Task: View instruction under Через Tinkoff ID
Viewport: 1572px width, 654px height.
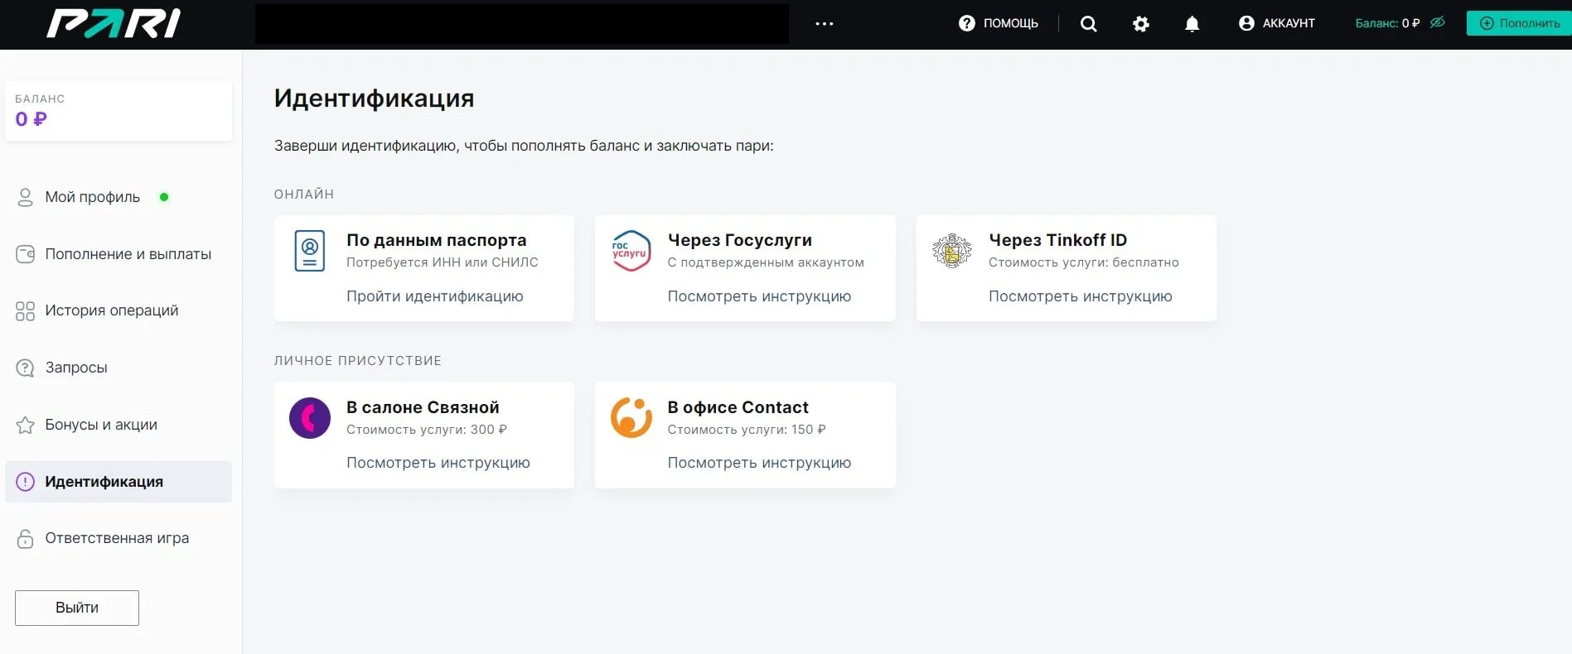Action: coord(1080,296)
